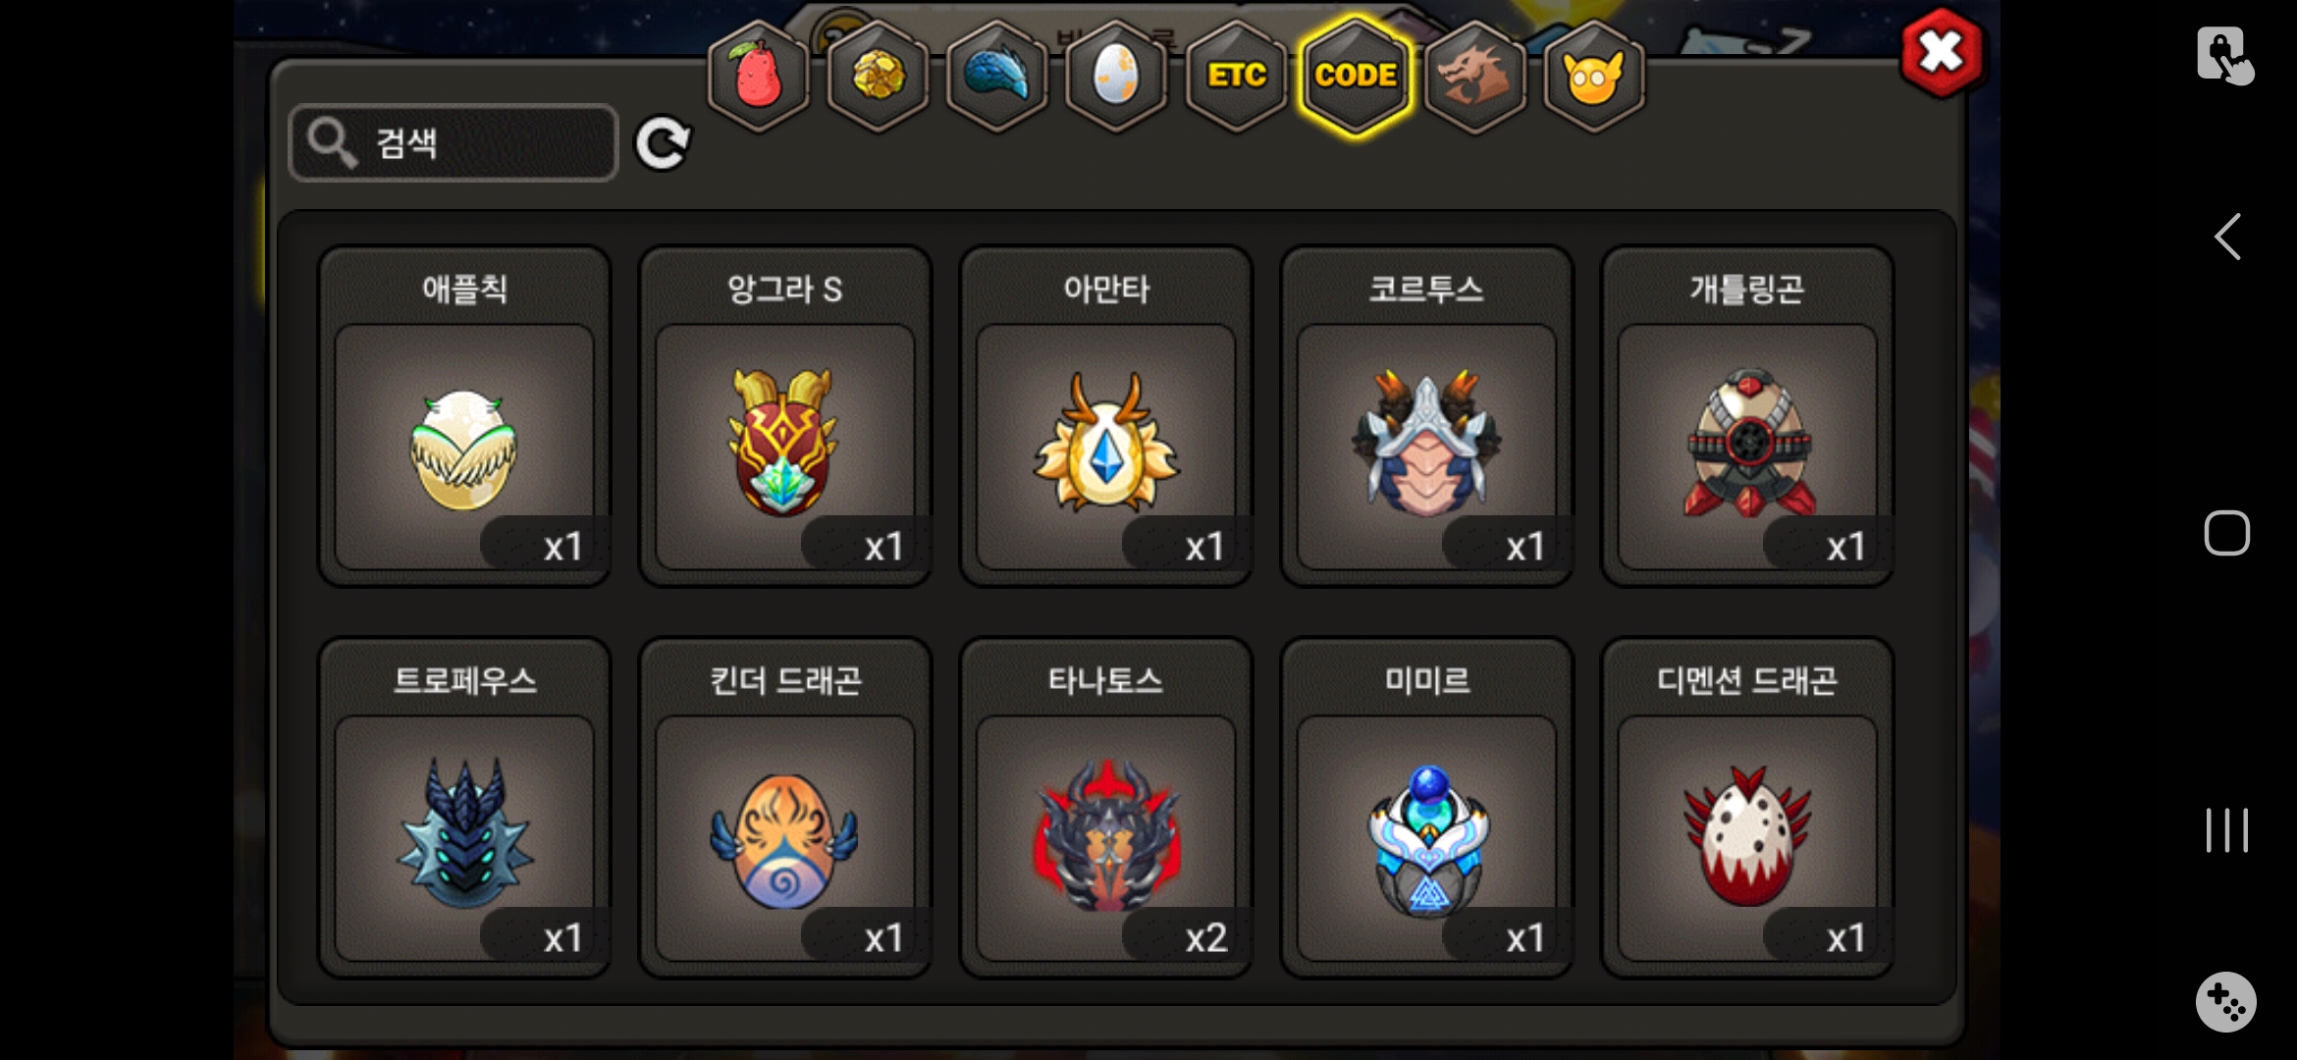Tap the Android back navigation arrow

[2226, 237]
